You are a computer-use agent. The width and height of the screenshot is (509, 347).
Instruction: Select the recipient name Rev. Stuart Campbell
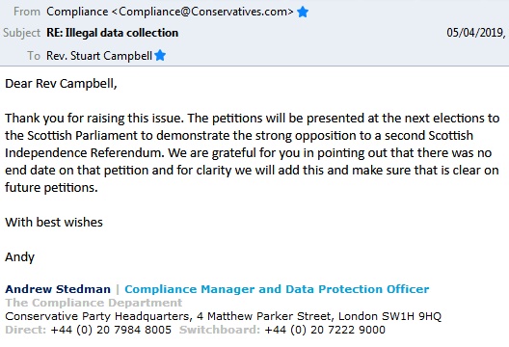pos(99,56)
